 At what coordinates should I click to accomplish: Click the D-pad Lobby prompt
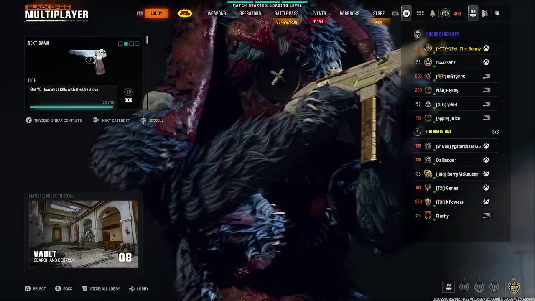[x=138, y=288]
